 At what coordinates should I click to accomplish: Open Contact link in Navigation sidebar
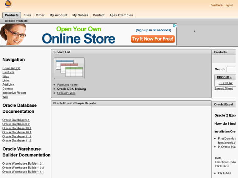coord(8,89)
